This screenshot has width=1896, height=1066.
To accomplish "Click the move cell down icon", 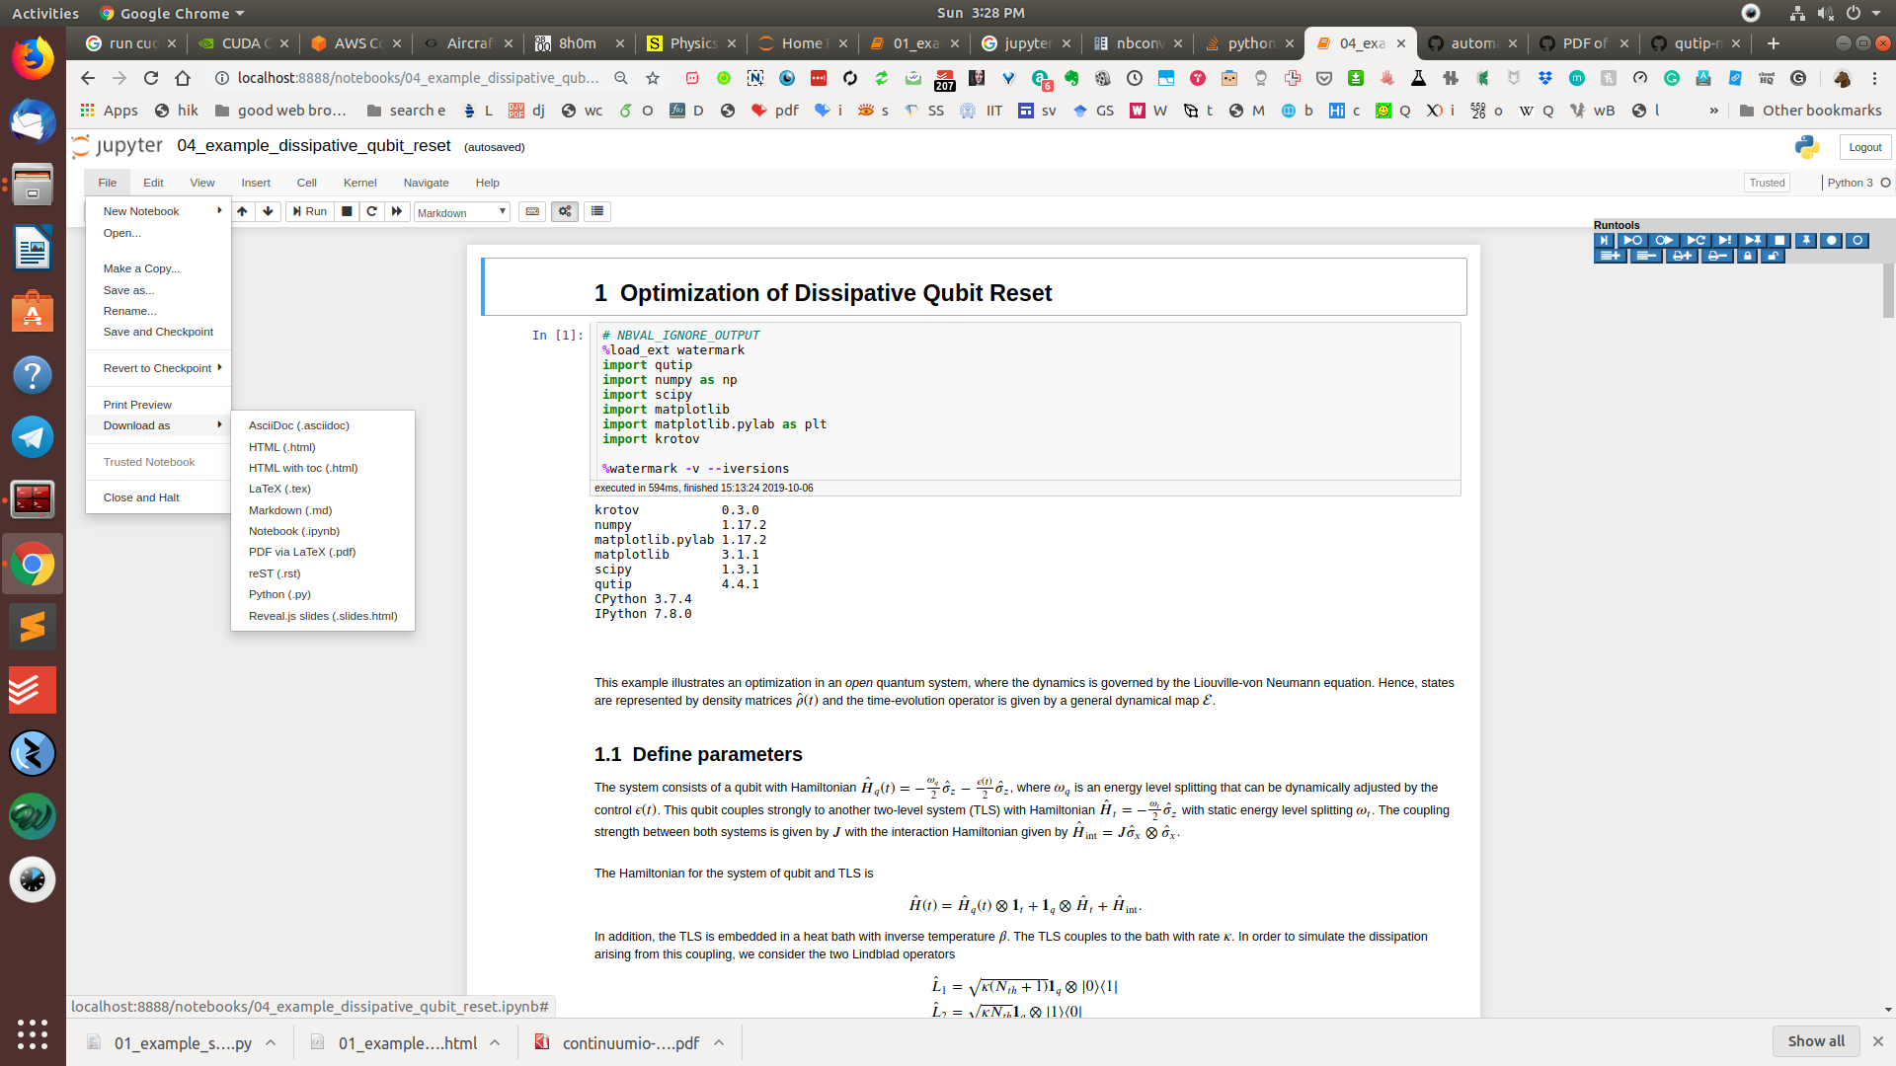I will point(269,211).
